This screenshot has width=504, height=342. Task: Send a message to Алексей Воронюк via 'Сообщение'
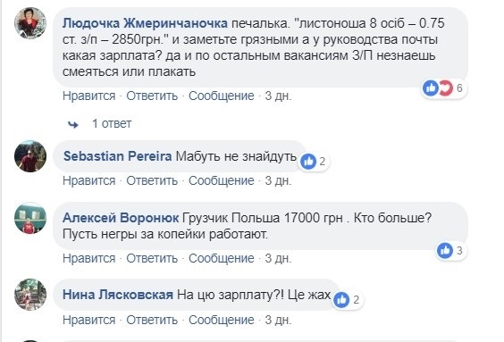click(x=221, y=258)
